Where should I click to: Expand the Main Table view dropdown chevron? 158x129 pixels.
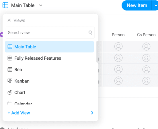(41, 5)
